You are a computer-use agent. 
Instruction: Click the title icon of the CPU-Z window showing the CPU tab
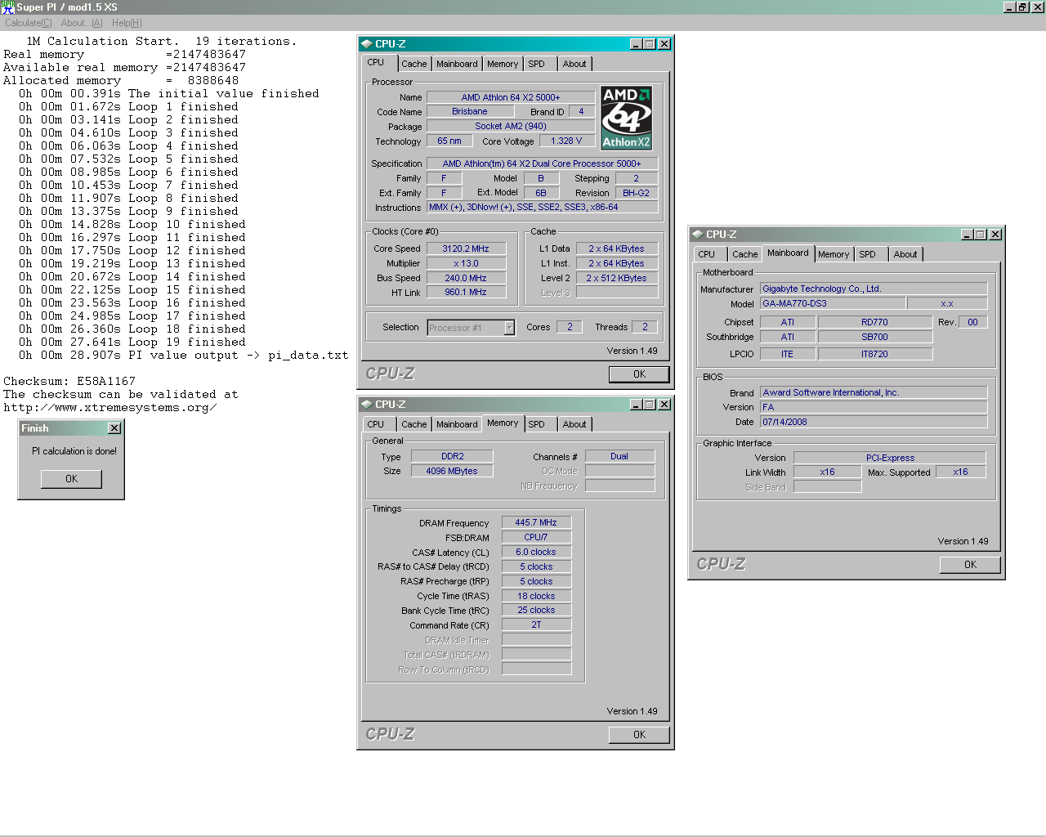367,44
